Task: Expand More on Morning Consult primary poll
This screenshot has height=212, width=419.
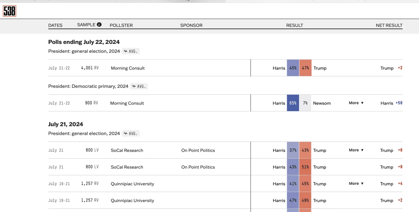Action: (x=356, y=103)
